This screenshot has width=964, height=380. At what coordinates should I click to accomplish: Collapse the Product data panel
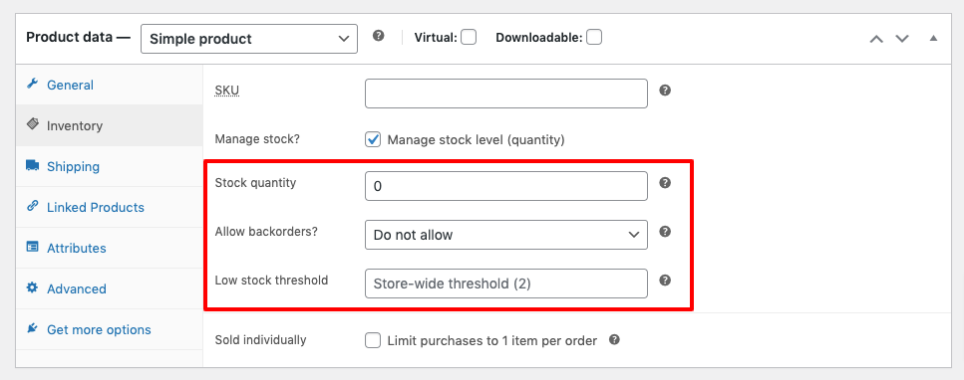click(x=933, y=38)
